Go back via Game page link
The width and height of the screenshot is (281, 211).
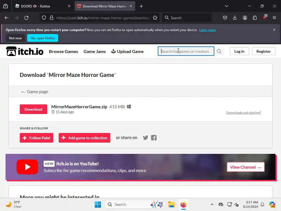35,92
